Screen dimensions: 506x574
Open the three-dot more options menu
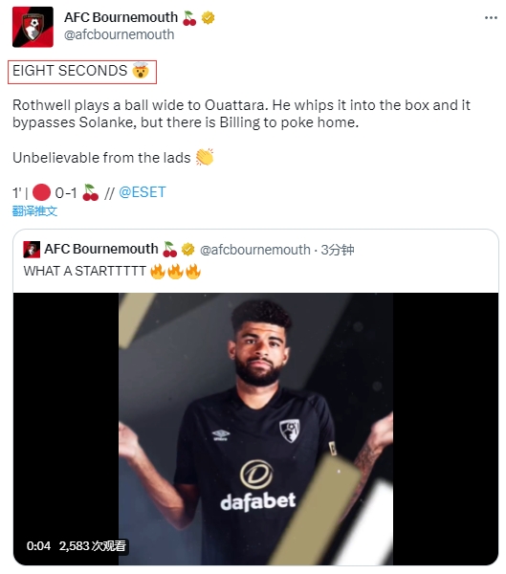tap(491, 17)
